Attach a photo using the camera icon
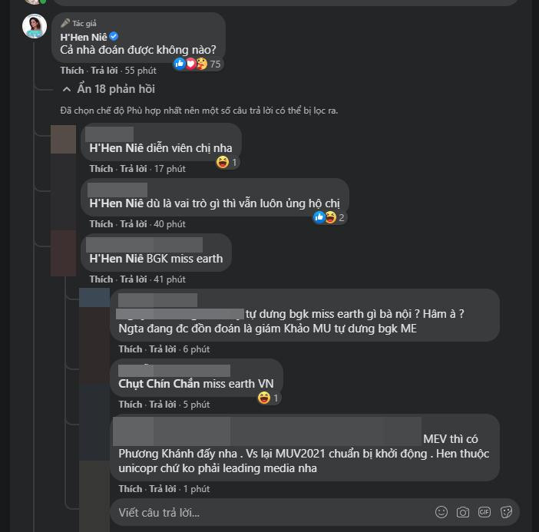 (x=463, y=512)
